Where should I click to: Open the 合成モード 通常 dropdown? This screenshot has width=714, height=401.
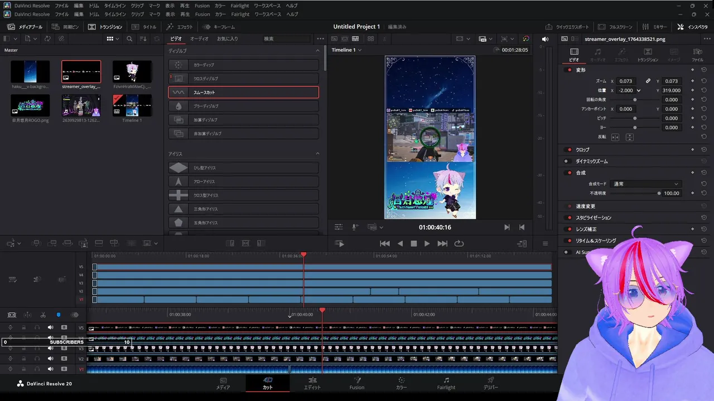coord(645,184)
